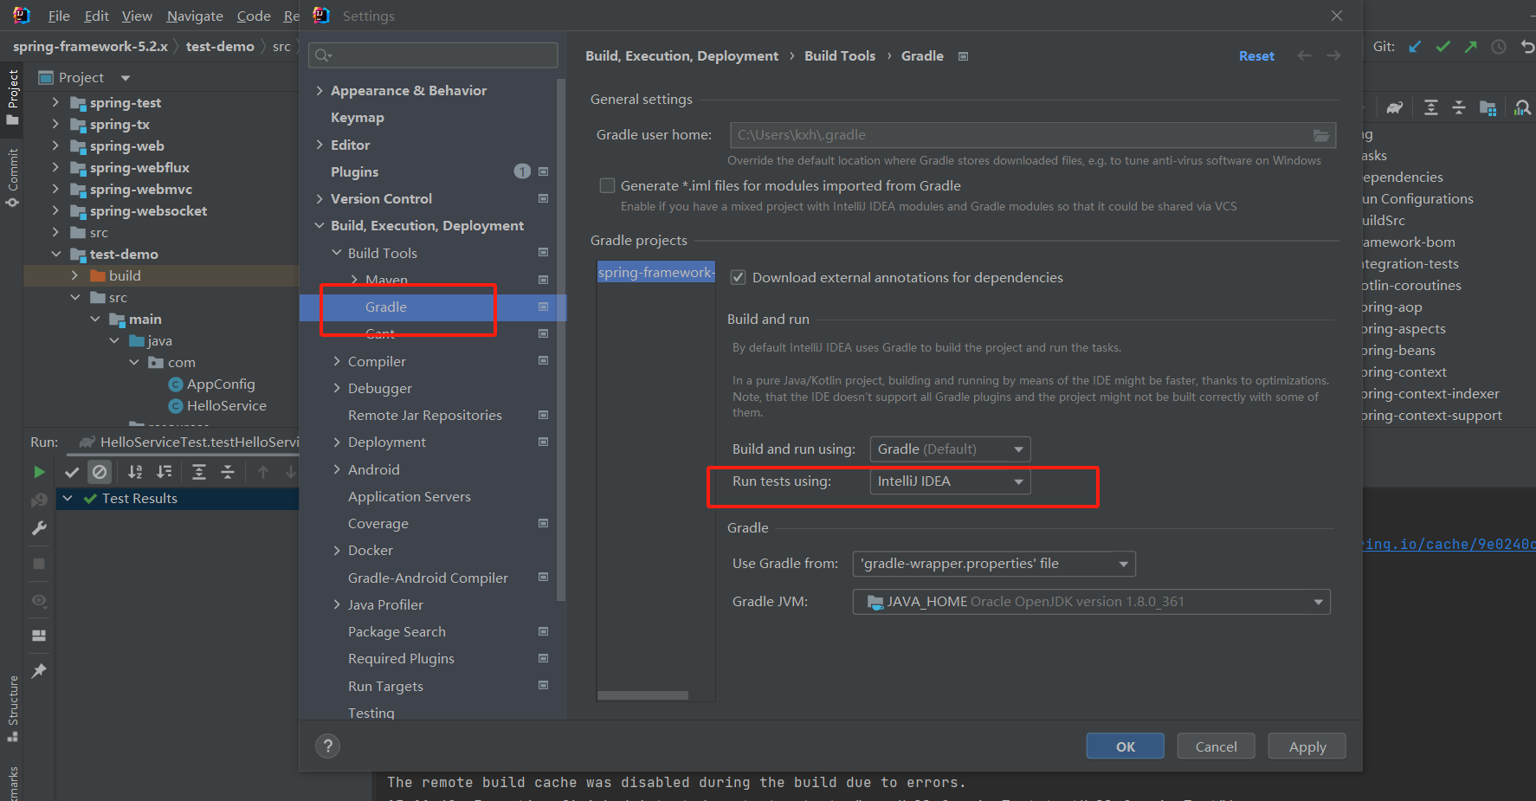Open Use Gradle from dropdown
The height and width of the screenshot is (801, 1536).
point(994,564)
